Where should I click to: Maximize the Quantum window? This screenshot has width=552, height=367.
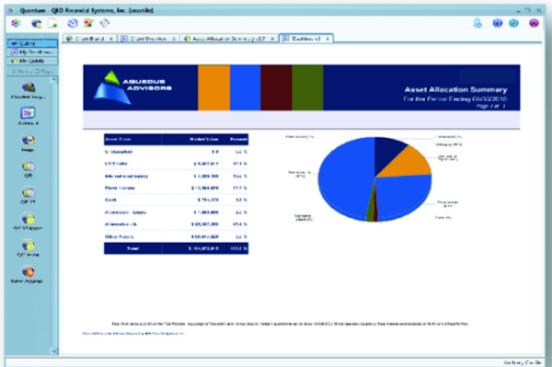[527, 10]
